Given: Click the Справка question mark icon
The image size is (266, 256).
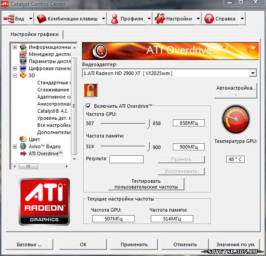Looking at the screenshot, I should coord(209,19).
